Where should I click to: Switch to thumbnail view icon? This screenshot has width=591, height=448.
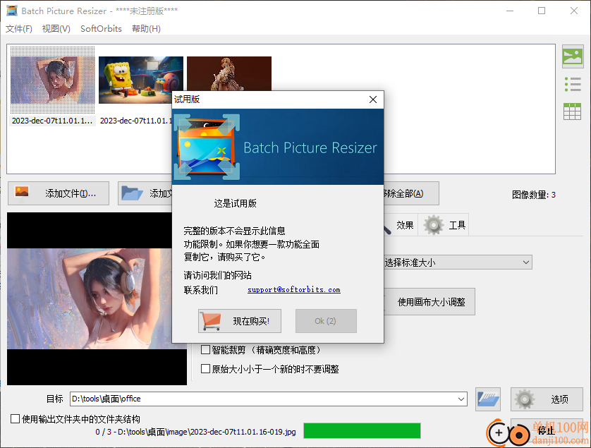click(573, 56)
